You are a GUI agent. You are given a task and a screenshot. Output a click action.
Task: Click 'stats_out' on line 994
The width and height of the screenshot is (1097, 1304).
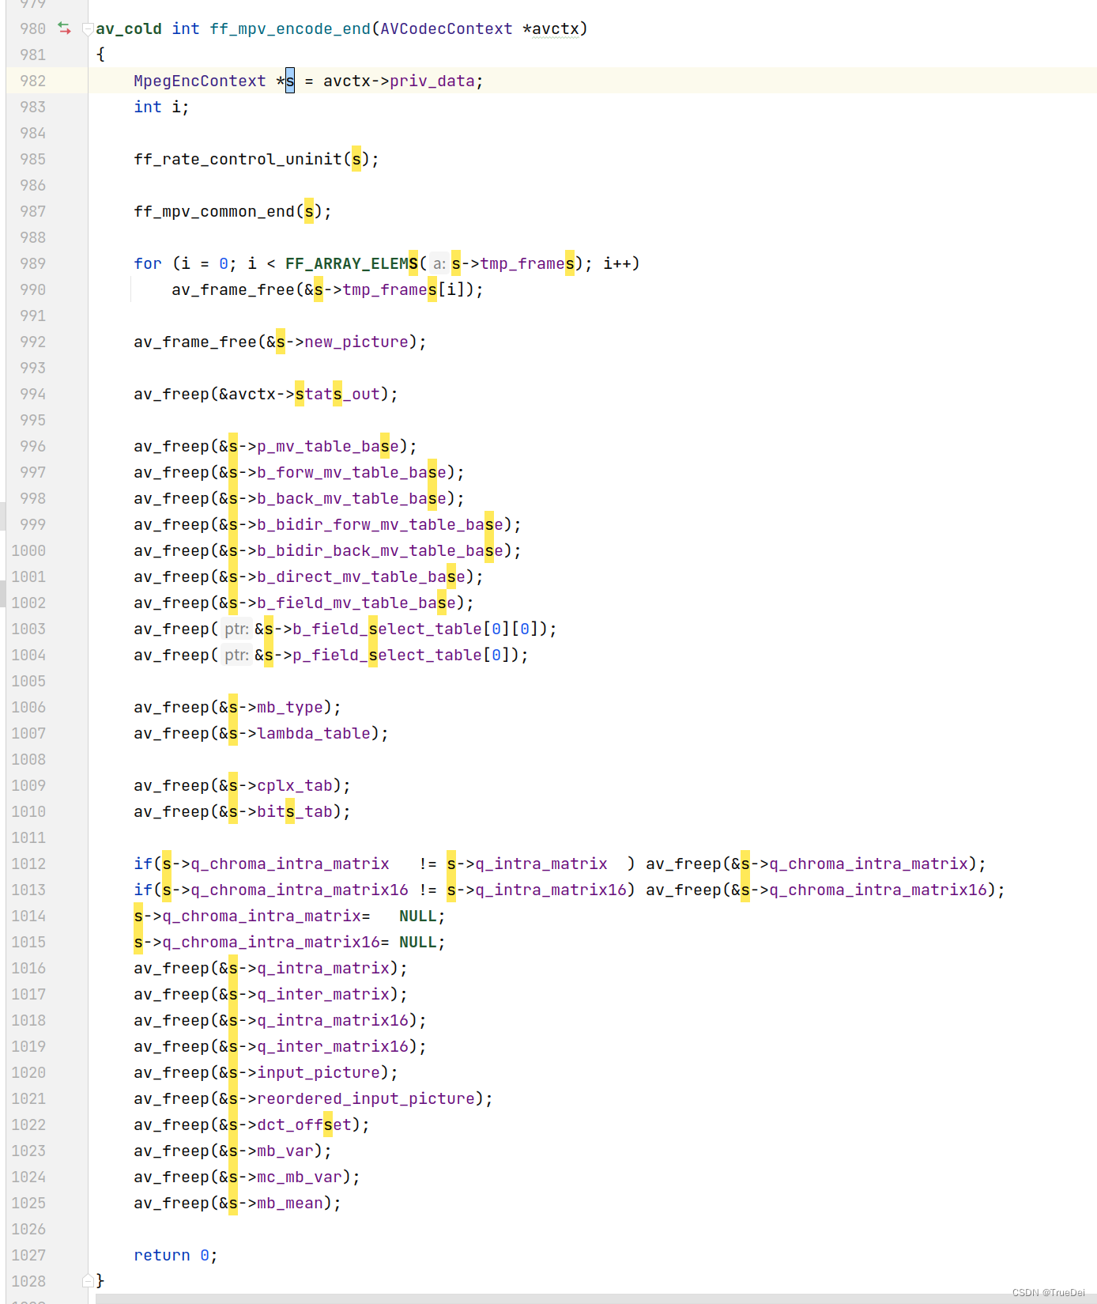tap(337, 394)
